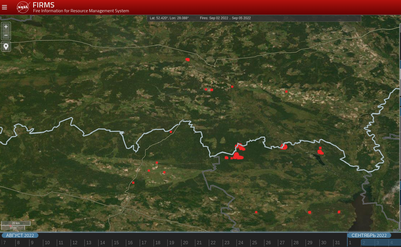The width and height of the screenshot is (401, 247).
Task: Open the hamburger main menu
Action: [4, 7]
